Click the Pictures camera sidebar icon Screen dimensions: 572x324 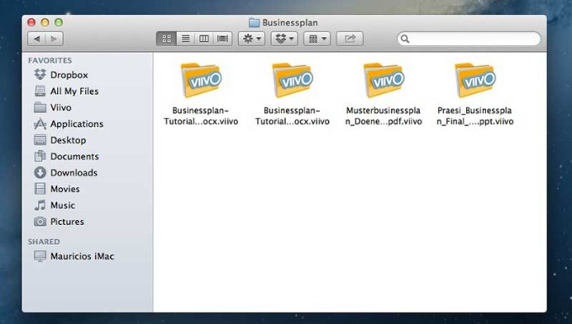(x=40, y=222)
